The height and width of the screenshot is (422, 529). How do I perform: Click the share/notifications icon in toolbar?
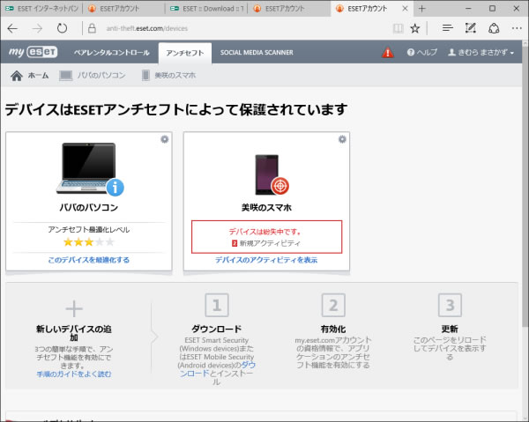tap(494, 28)
